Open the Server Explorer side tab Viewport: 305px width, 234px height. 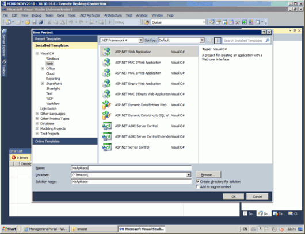(x=4, y=43)
